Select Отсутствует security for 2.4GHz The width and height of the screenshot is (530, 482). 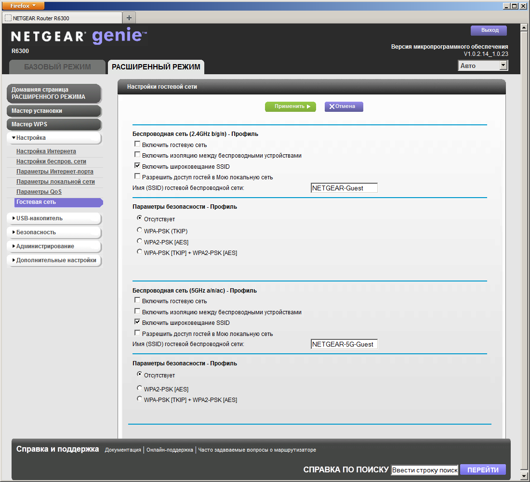pos(139,218)
